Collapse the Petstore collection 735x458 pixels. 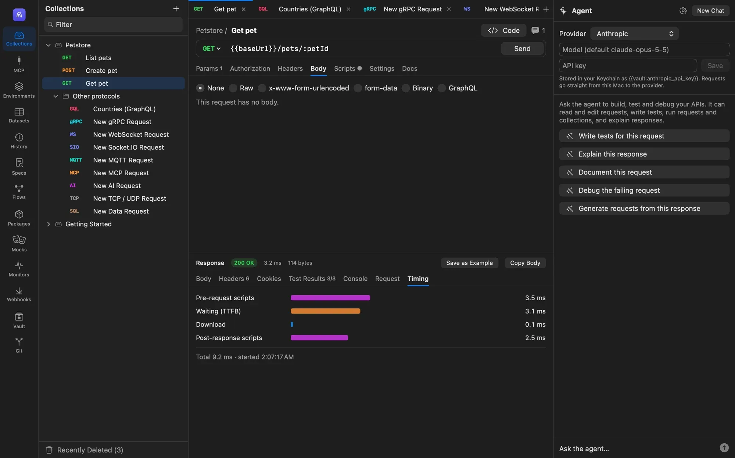(x=48, y=45)
